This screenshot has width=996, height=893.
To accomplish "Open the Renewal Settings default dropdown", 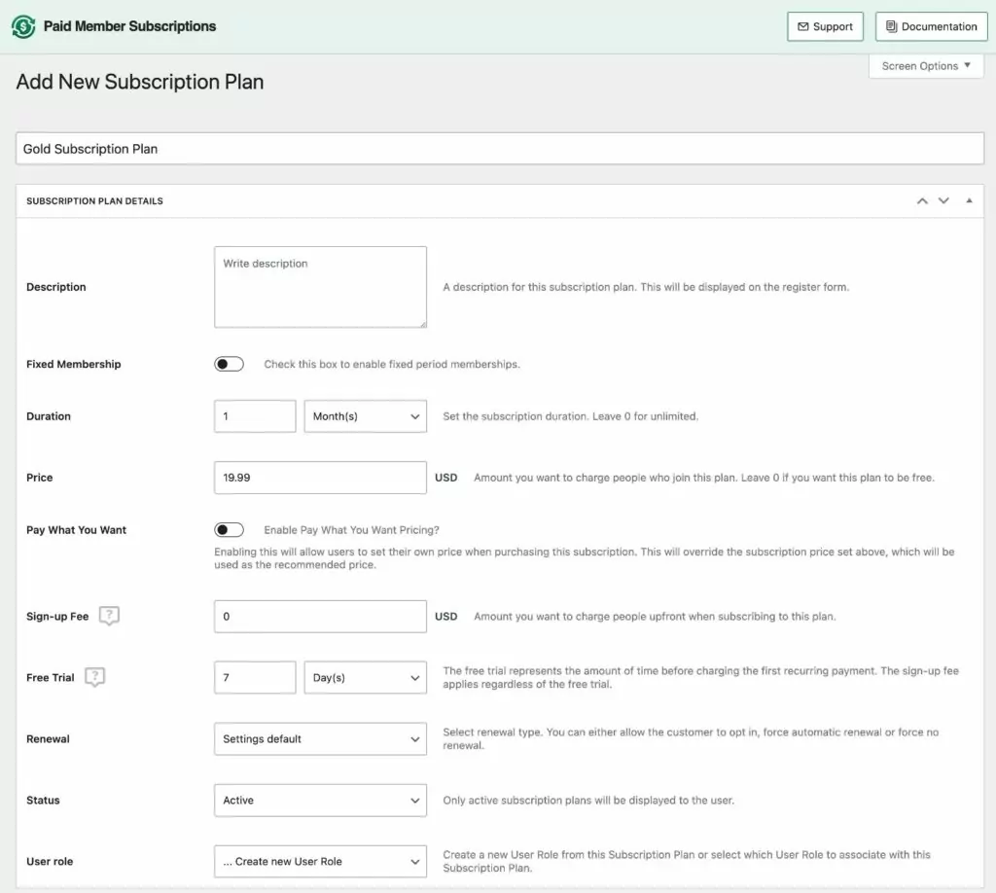I will (320, 738).
